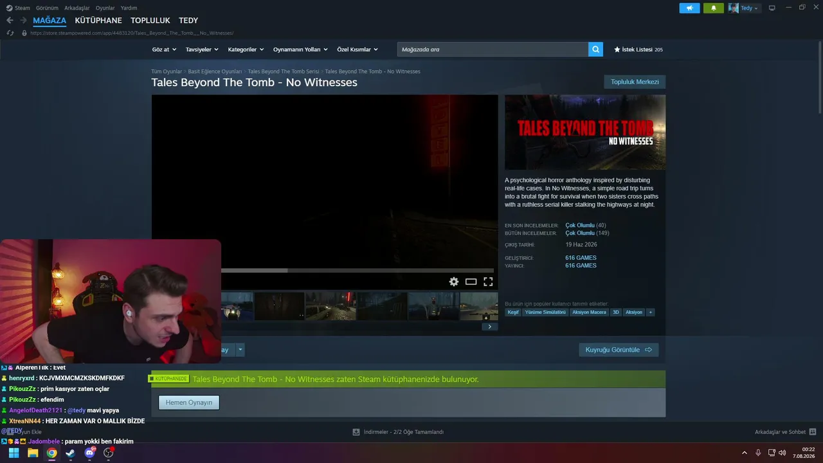Switch to the TEDY profile tab

(188, 21)
